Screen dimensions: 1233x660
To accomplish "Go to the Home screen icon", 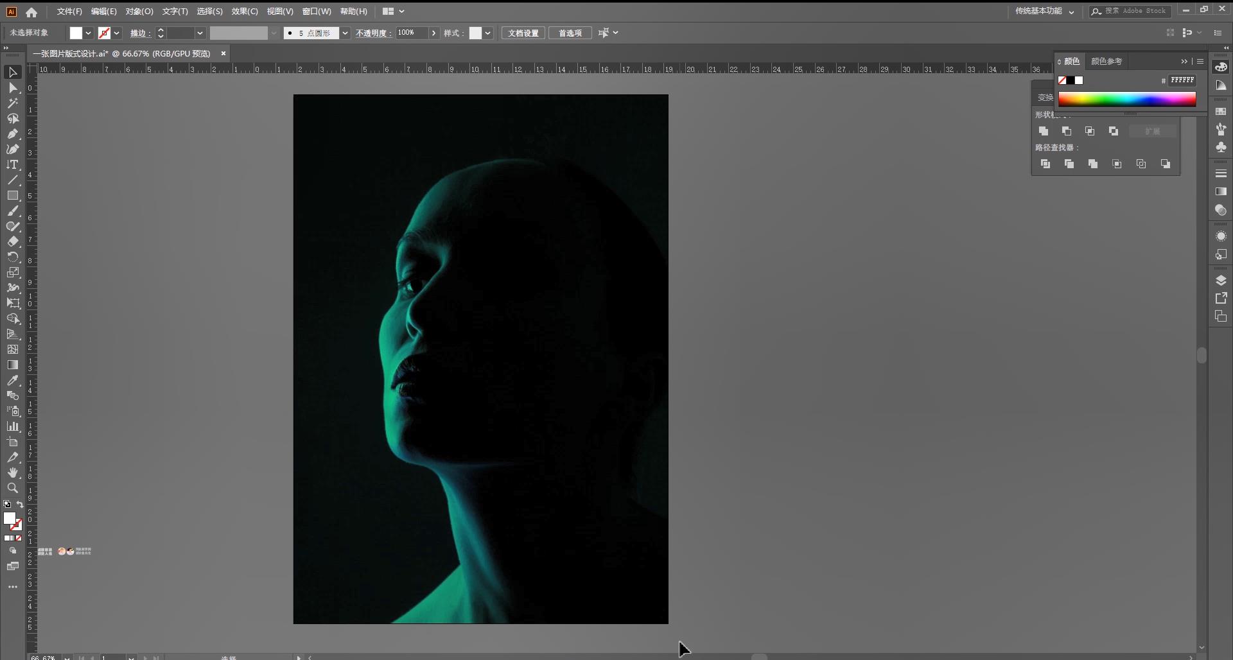I will (x=31, y=12).
